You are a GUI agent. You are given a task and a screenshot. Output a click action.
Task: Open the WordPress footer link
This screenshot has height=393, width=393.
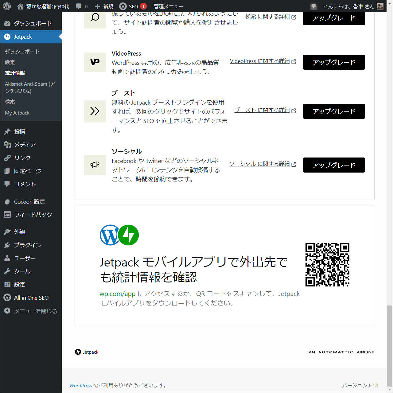click(x=81, y=385)
